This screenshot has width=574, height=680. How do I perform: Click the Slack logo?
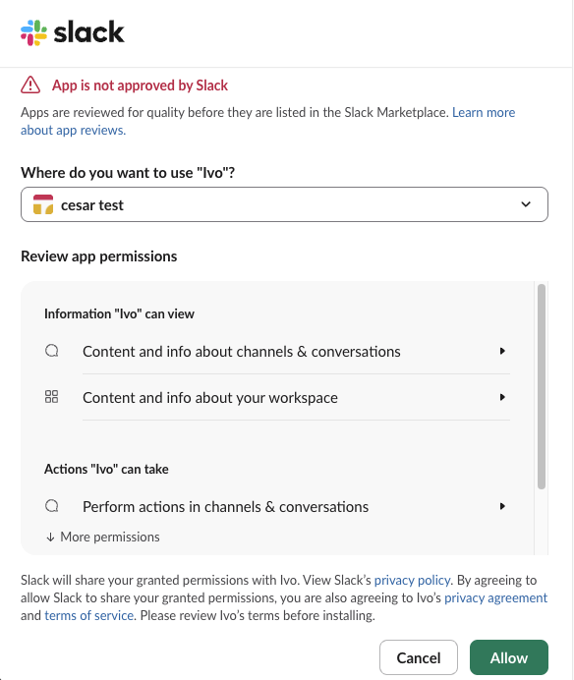coord(73,32)
